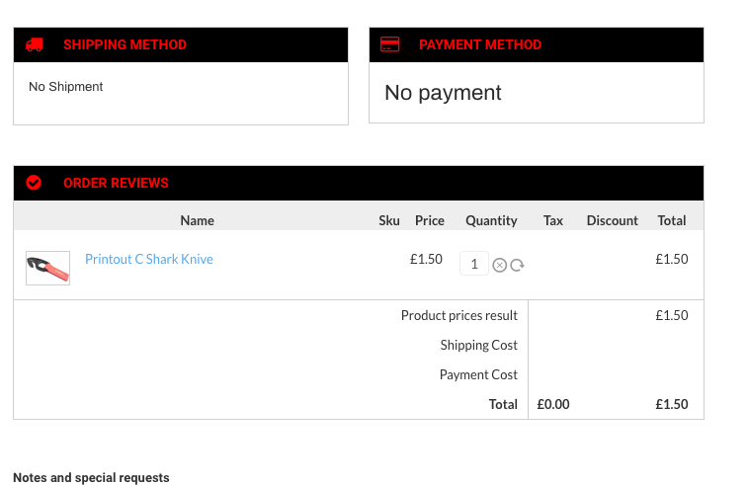Click the payment credit card icon
This screenshot has width=748, height=485.
[389, 44]
